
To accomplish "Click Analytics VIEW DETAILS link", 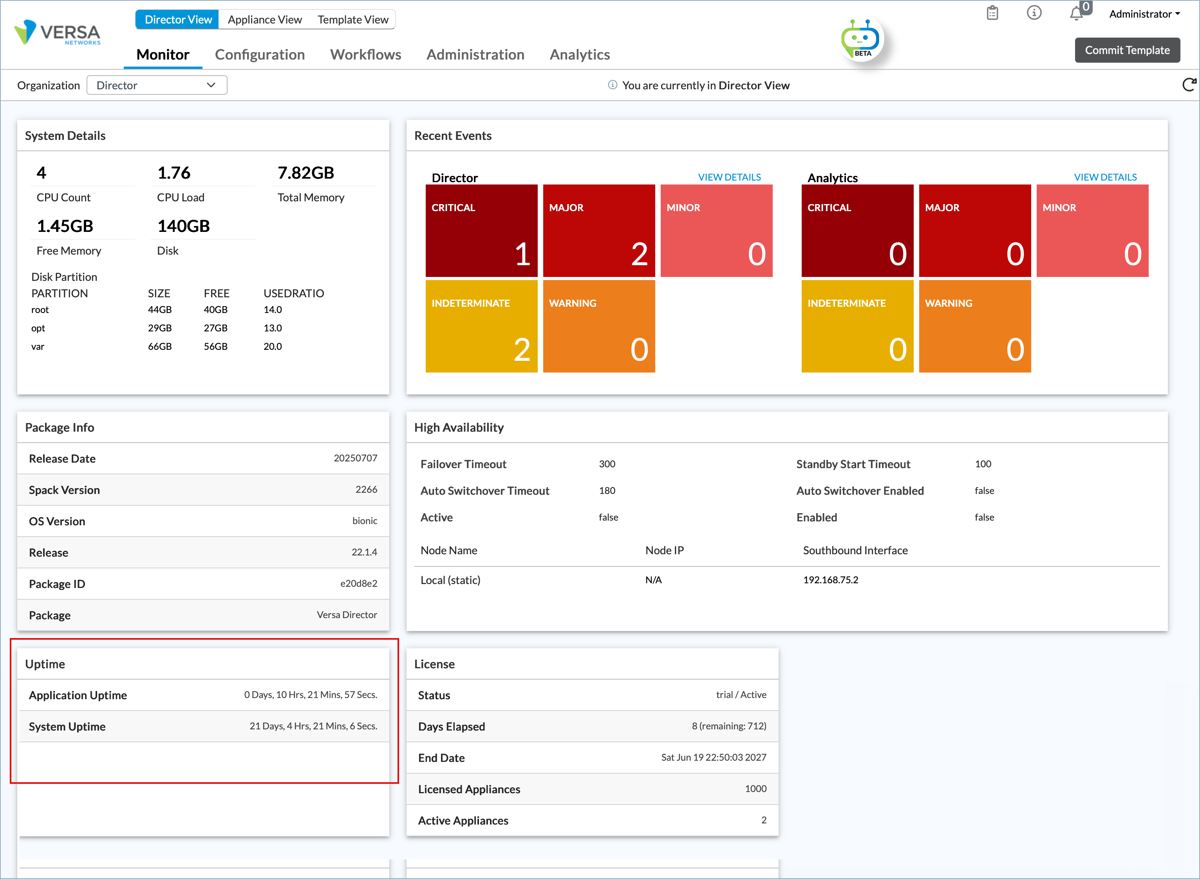I will click(x=1105, y=177).
